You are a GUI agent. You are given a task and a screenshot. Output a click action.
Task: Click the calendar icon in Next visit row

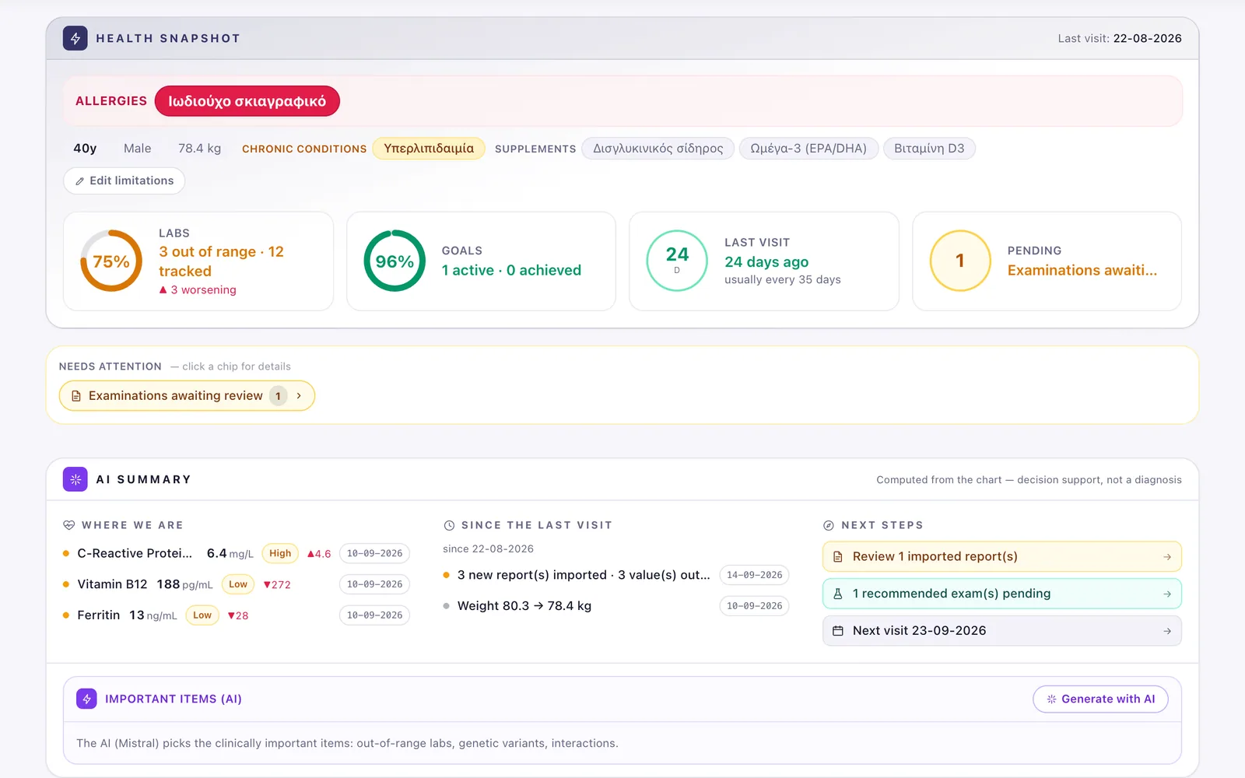coord(838,631)
